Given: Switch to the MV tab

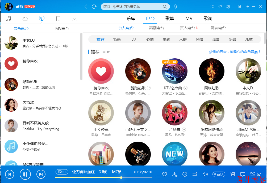Looking at the screenshot, I should click(x=189, y=19).
